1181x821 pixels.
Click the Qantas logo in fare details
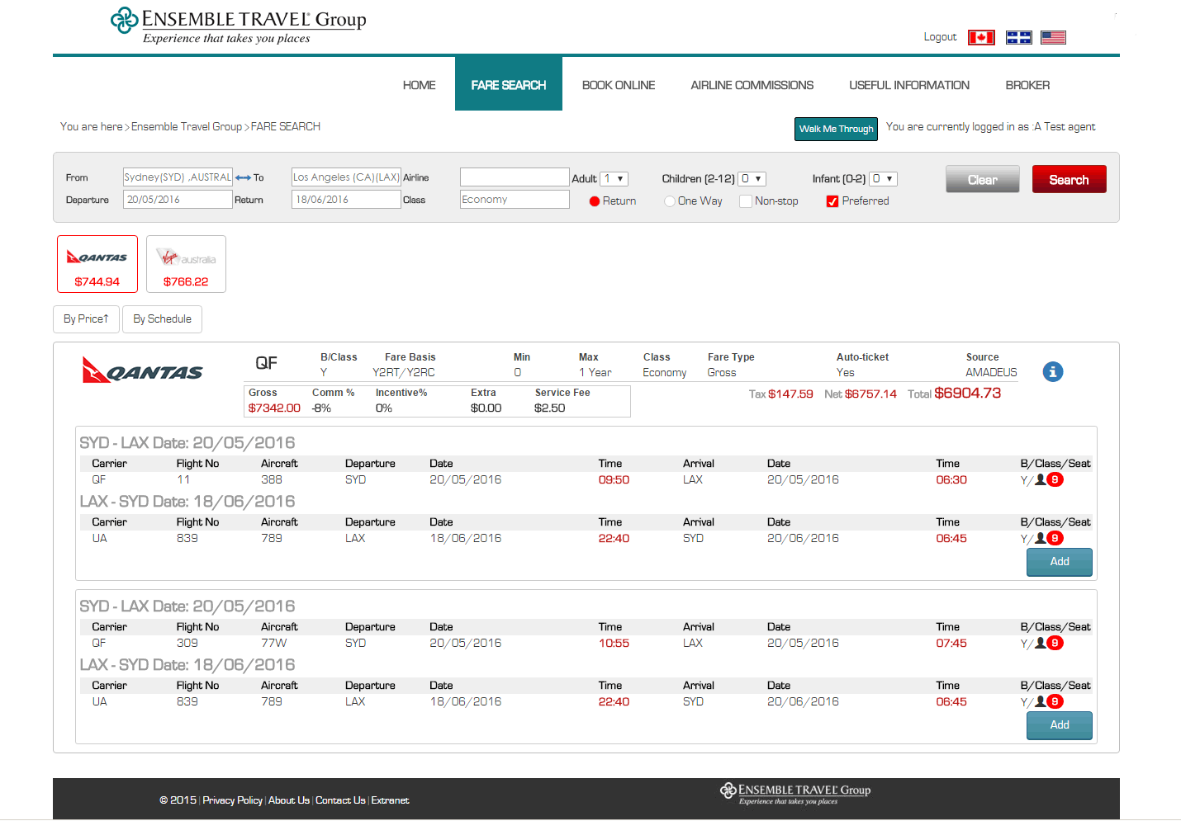click(142, 370)
